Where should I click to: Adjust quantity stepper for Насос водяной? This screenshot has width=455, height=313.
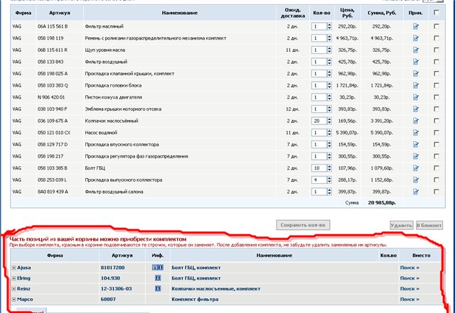(x=329, y=133)
